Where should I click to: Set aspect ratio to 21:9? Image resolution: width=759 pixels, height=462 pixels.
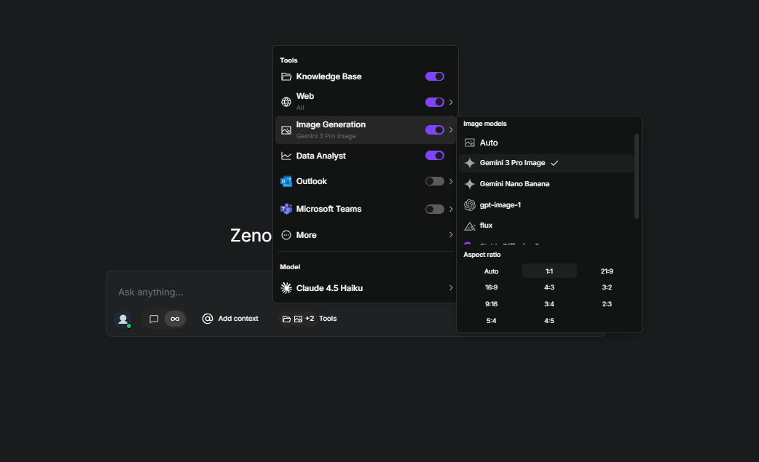(x=607, y=271)
